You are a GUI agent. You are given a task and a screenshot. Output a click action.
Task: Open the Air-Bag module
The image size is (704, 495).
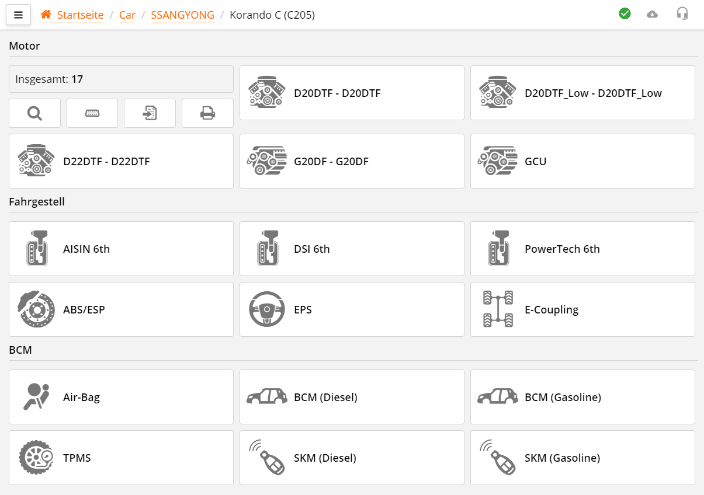(x=121, y=397)
